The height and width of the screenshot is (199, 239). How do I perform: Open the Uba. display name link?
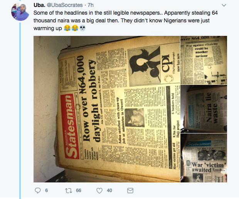click(x=39, y=5)
